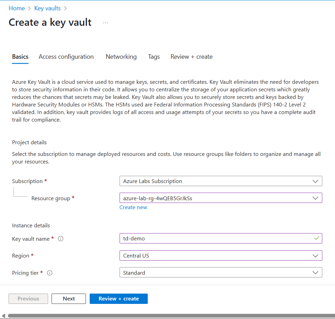
Task: Expand the Subscription dropdown
Action: 221,181
